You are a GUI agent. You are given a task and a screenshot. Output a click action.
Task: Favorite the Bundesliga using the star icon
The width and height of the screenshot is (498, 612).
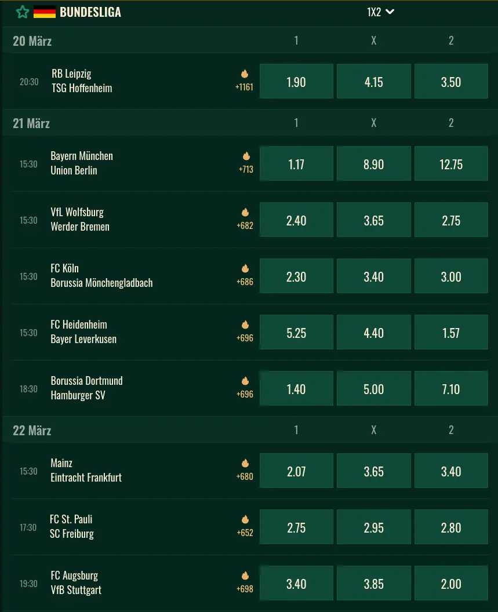pyautogui.click(x=22, y=11)
